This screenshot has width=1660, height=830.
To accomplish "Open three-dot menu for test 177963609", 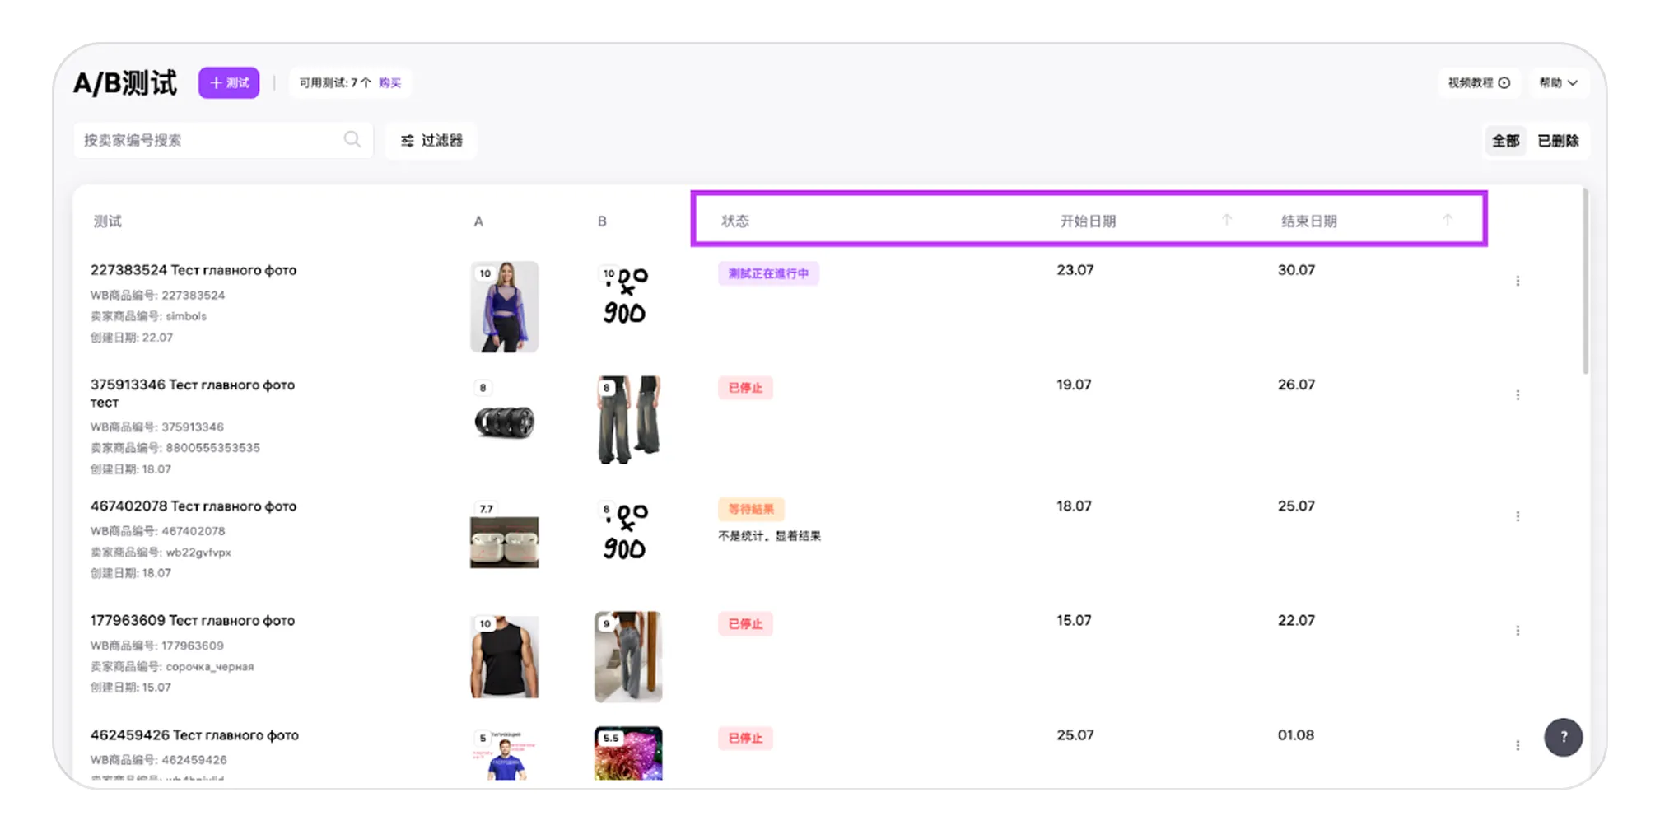I will click(x=1518, y=631).
